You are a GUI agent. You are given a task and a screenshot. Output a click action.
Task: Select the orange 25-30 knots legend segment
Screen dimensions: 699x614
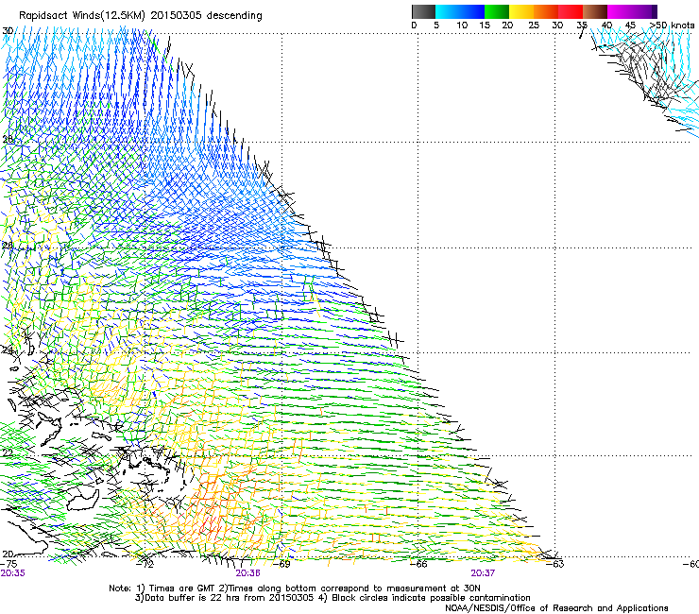coord(546,11)
